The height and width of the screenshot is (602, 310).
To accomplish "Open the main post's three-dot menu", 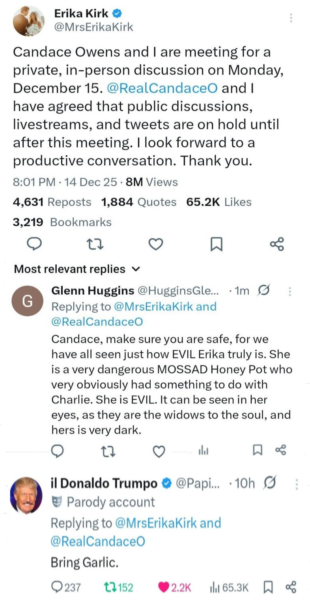I will tap(291, 18).
